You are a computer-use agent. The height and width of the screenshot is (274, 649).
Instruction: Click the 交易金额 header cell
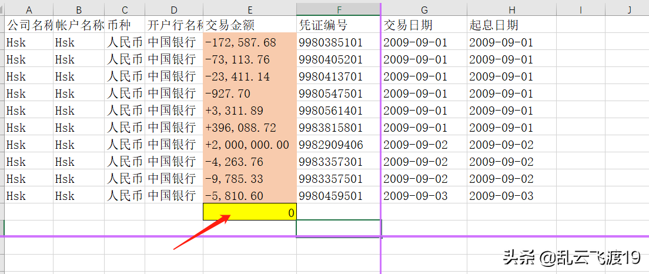coord(250,25)
